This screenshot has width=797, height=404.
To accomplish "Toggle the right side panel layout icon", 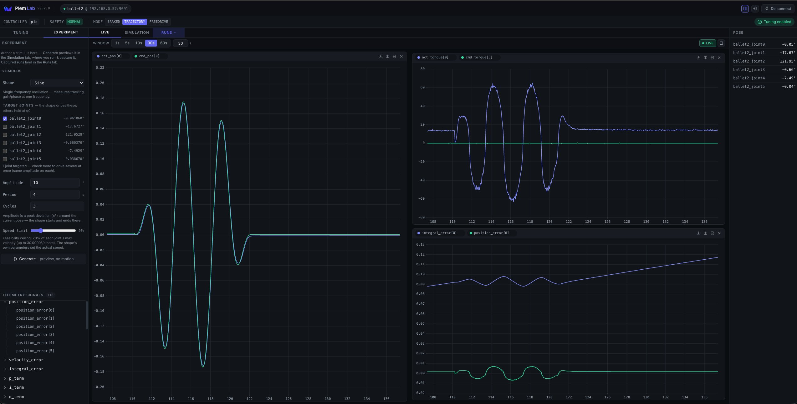I will [x=745, y=9].
